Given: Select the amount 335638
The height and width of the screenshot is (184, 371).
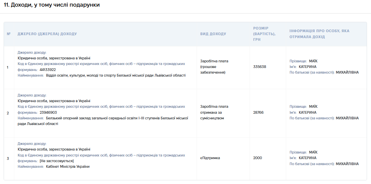Looking at the screenshot, I should (x=260, y=67).
